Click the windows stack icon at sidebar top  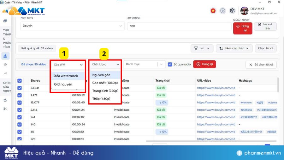click(5, 21)
